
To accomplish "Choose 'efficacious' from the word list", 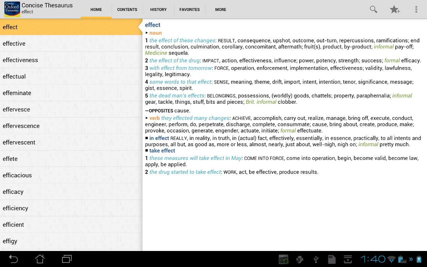I will [17, 175].
